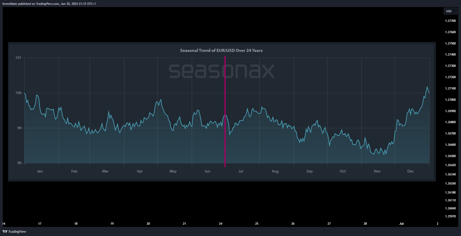Viewport: 461px width, 236px height.
Task: Click the 1.27200 price label
Action: tap(450, 77)
